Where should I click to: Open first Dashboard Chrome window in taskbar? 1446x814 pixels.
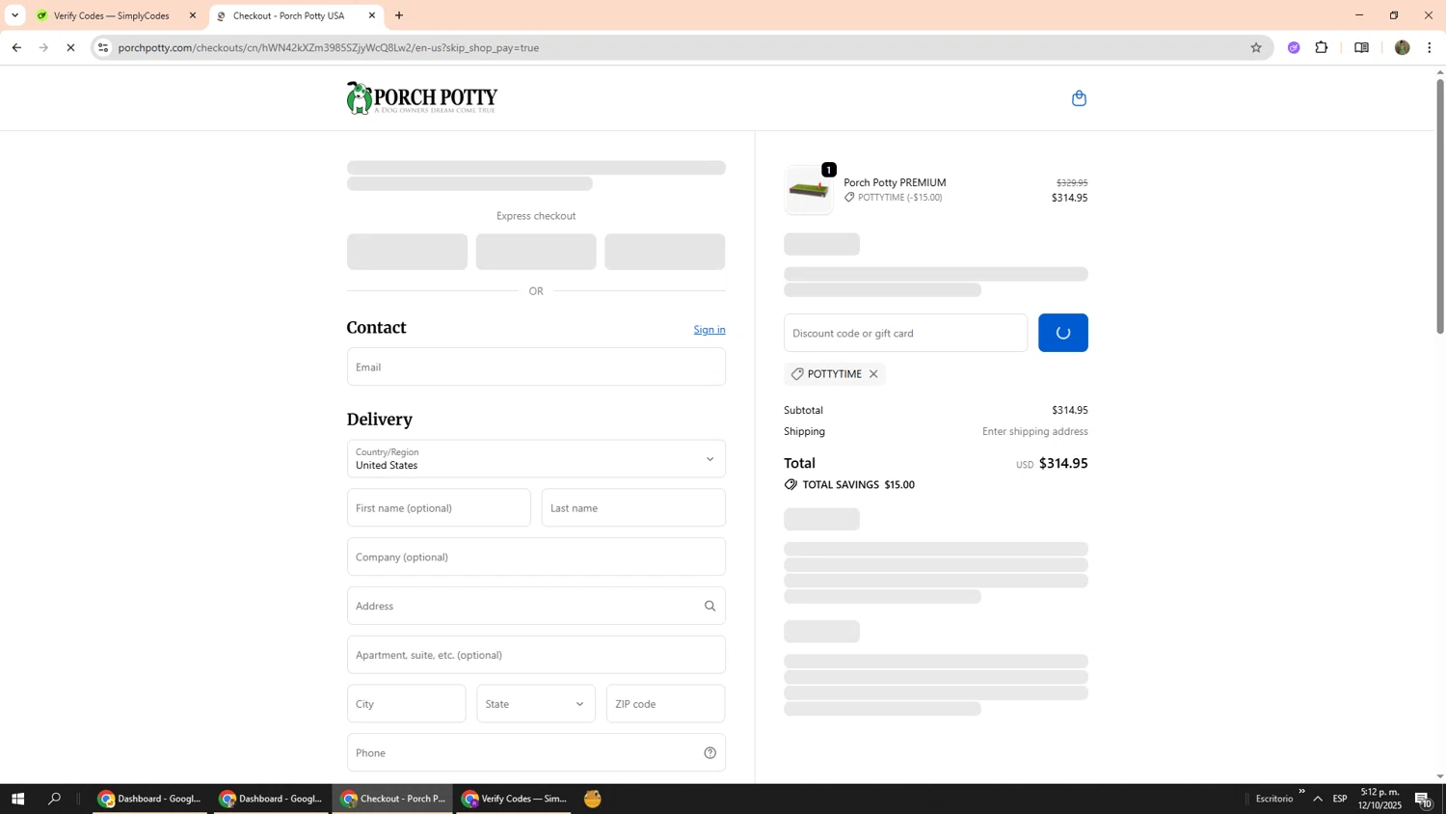149,799
